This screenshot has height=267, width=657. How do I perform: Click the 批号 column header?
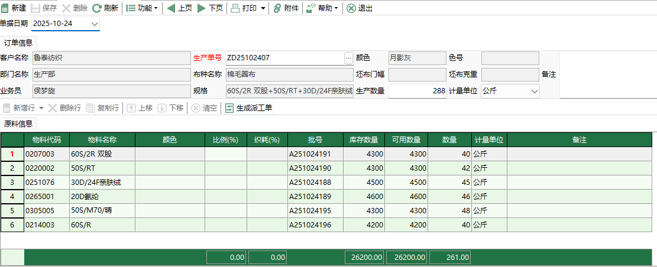click(x=315, y=140)
